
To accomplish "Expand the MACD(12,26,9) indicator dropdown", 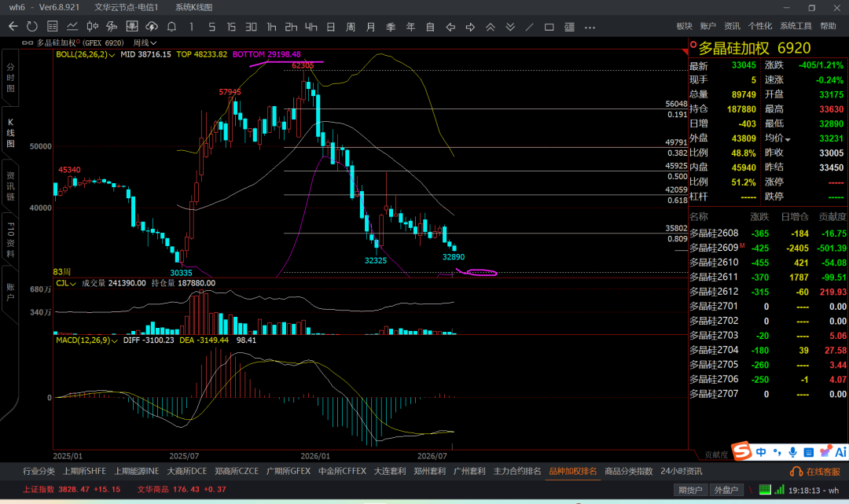I will click(x=86, y=340).
